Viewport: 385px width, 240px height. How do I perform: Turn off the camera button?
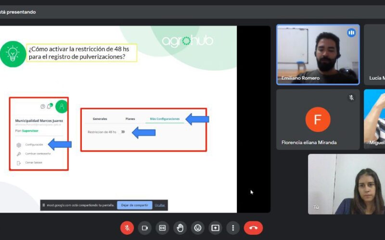pyautogui.click(x=145, y=228)
